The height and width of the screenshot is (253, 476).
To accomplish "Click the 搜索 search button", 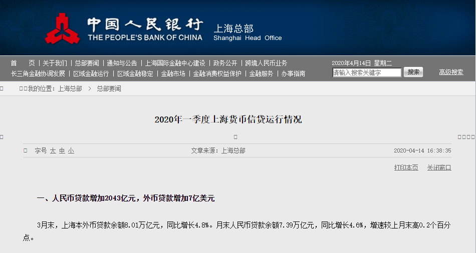I will coord(413,72).
